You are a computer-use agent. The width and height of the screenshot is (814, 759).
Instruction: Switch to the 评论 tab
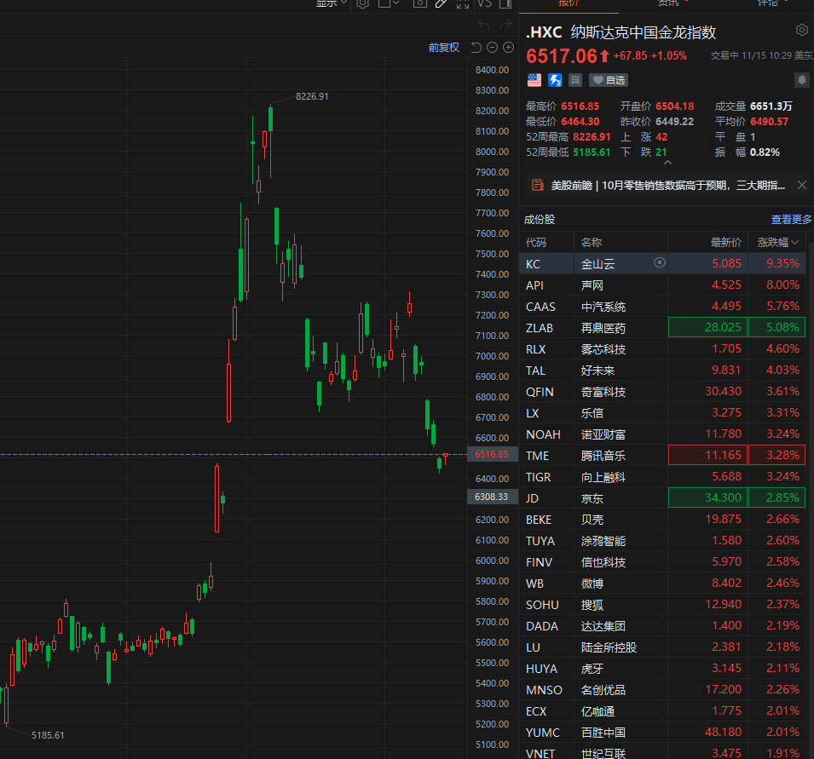click(x=768, y=3)
